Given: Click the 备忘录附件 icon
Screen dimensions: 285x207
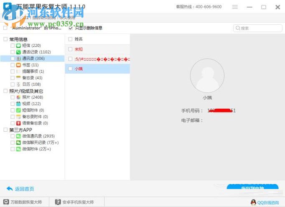Looking at the screenshot, I should 18,117.
